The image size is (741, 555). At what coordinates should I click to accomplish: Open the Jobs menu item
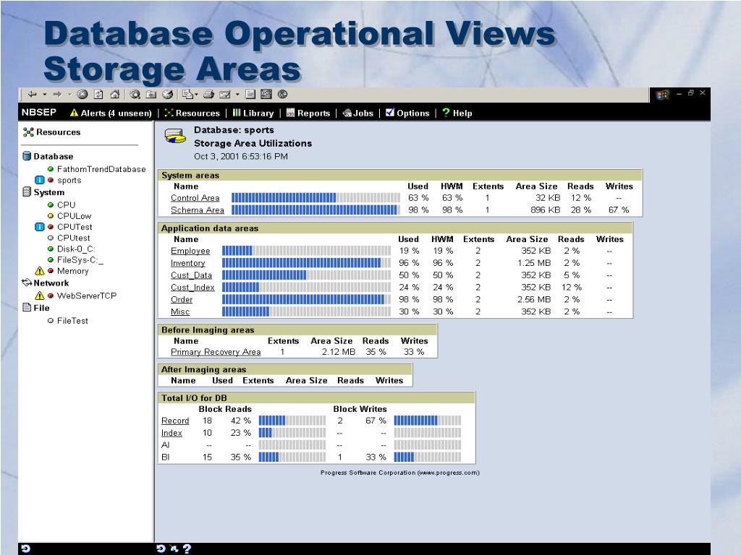pyautogui.click(x=358, y=113)
